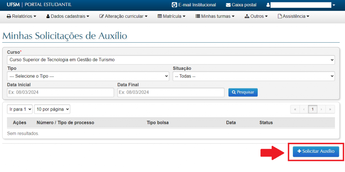The width and height of the screenshot is (345, 172).
Task: Select page 1 in the pagination
Action: pyautogui.click(x=313, y=109)
